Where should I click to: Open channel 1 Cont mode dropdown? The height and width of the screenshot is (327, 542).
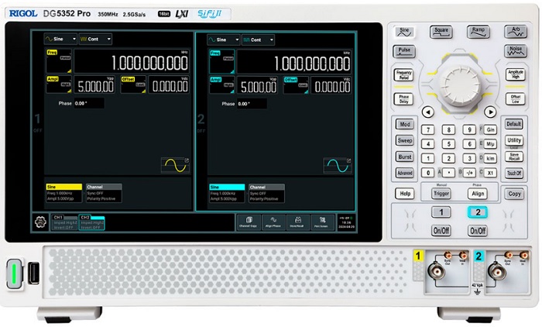pyautogui.click(x=95, y=39)
